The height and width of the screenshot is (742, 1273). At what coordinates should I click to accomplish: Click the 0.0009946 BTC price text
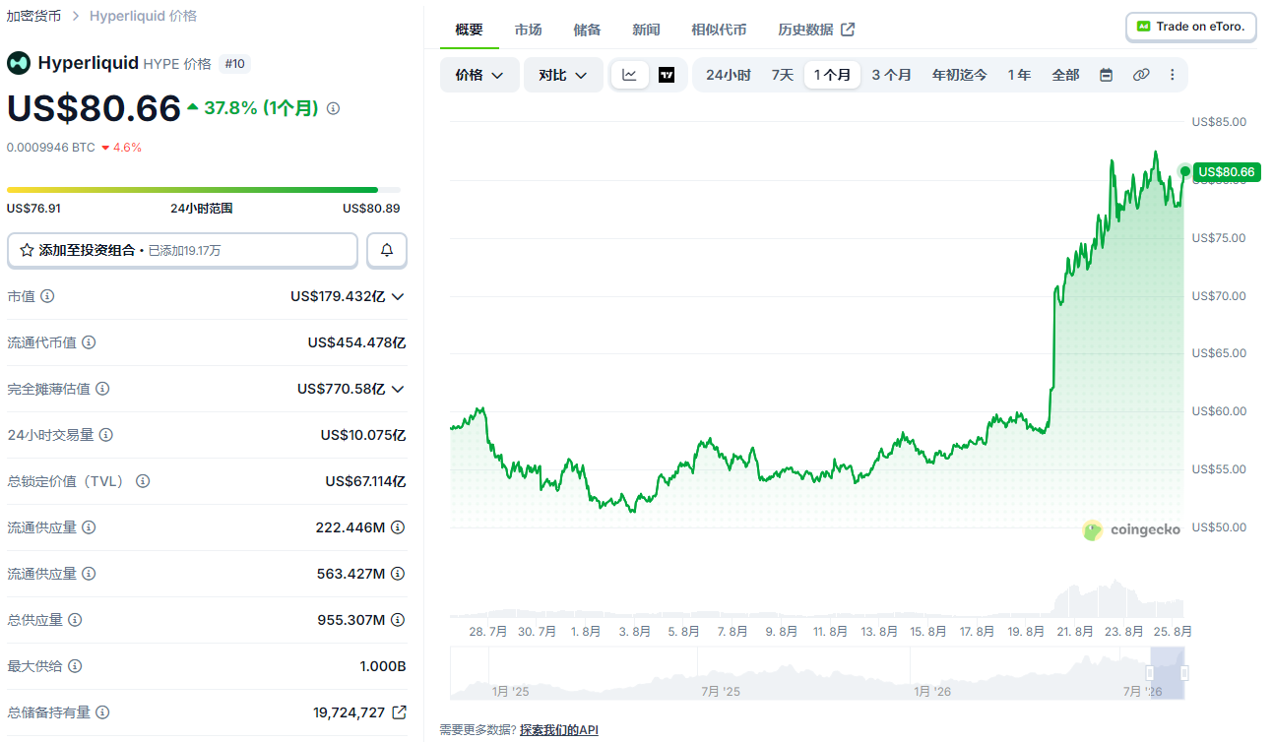click(51, 148)
